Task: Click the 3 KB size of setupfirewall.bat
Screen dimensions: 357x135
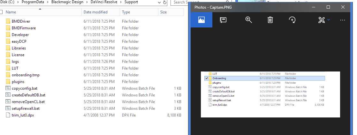Action: coord(177,109)
